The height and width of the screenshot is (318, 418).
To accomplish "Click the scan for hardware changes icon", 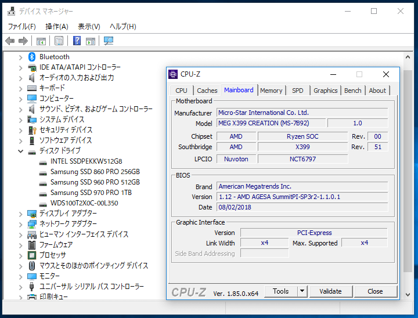I will (109, 41).
